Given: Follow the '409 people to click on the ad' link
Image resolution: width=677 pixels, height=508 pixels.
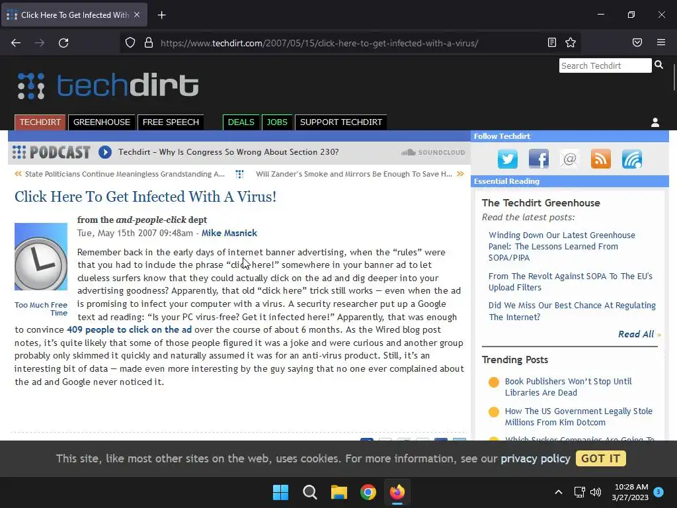Looking at the screenshot, I should point(129,329).
